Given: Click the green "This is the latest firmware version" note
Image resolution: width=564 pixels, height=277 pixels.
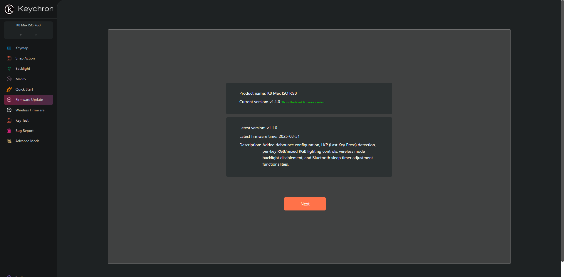Looking at the screenshot, I should (x=303, y=102).
